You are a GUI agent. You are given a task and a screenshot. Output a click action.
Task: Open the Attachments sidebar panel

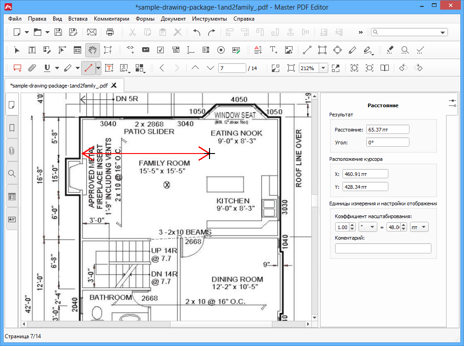click(x=12, y=151)
